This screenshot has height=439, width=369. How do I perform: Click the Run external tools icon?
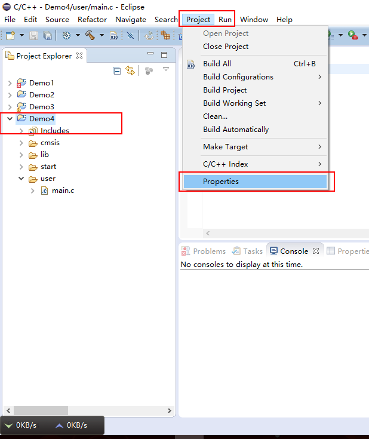(353, 35)
